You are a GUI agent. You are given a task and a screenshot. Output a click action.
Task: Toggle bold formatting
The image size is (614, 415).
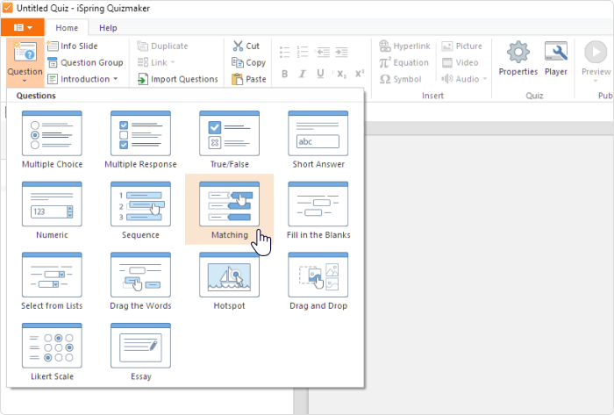[285, 74]
